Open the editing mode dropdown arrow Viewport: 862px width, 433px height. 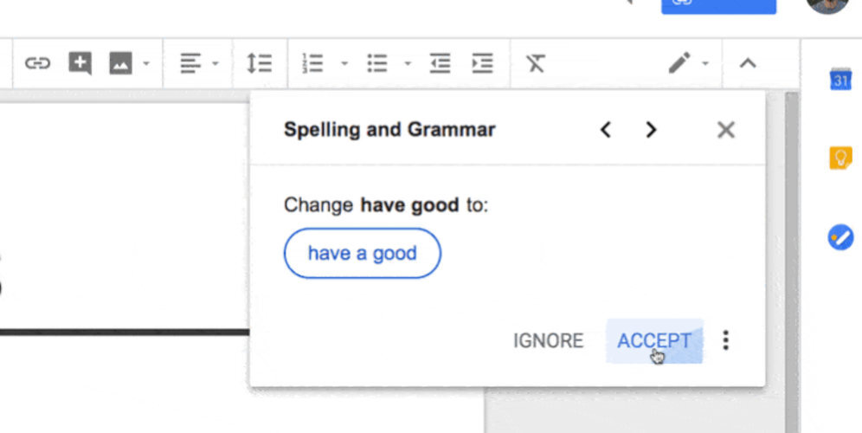(x=704, y=64)
